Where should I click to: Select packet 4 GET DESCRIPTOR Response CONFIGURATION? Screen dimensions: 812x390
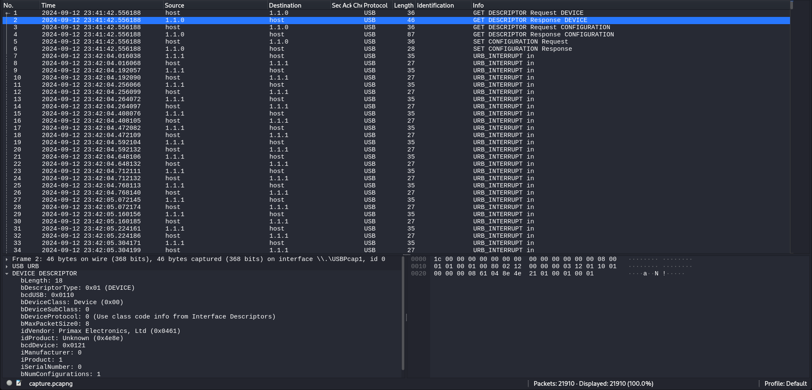point(543,35)
